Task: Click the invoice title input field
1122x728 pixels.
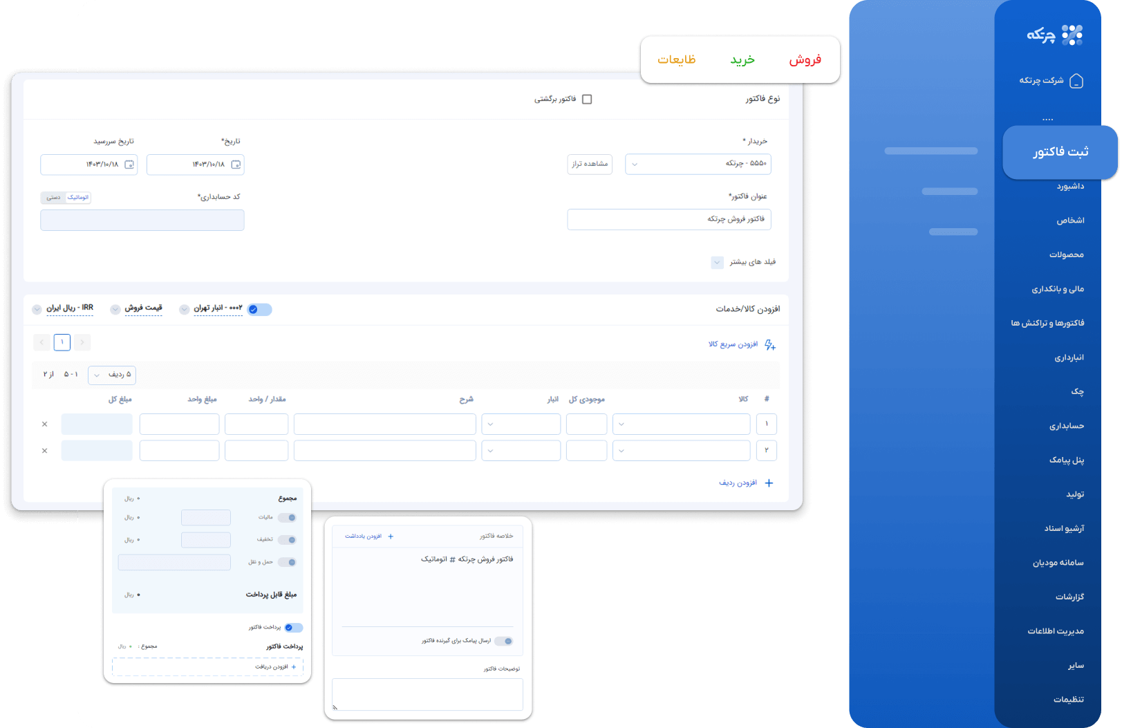Action: [668, 219]
